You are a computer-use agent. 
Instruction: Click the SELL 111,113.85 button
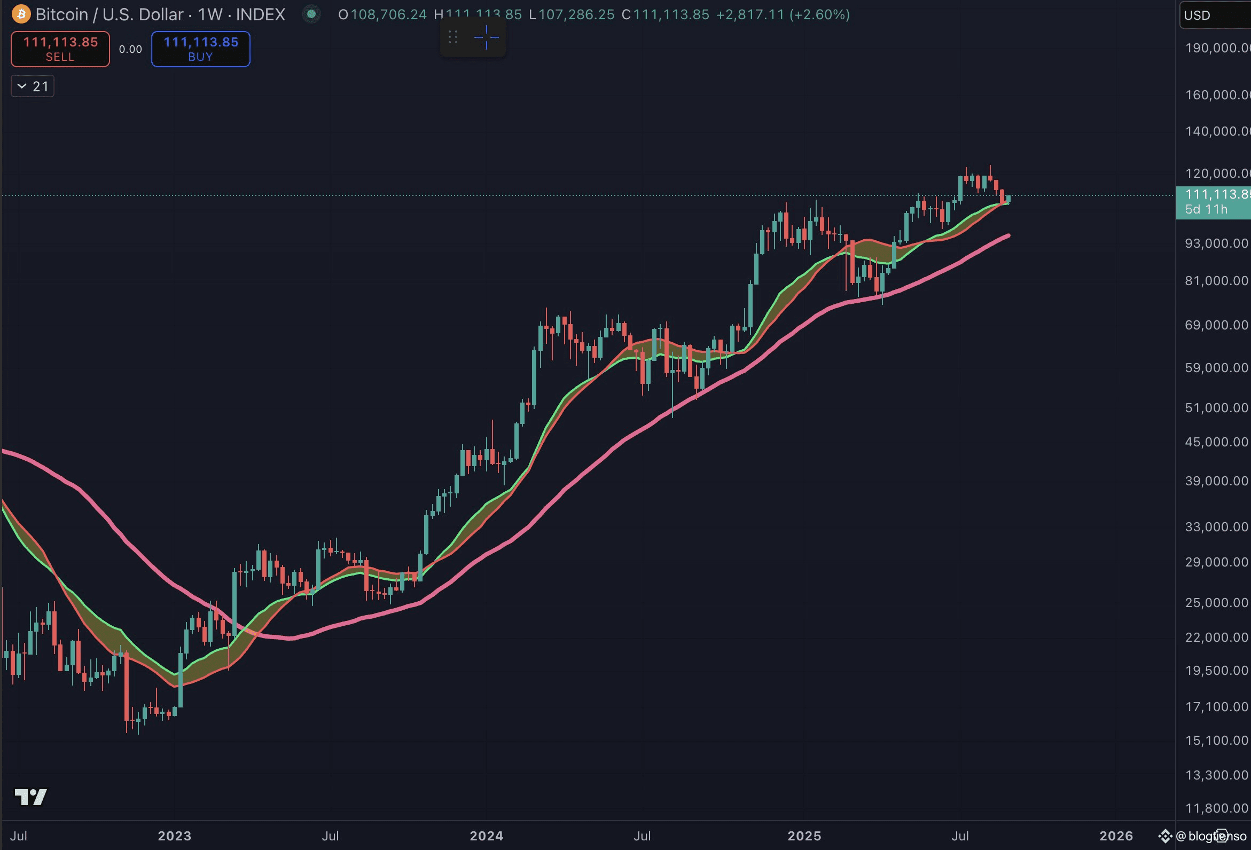(x=60, y=49)
